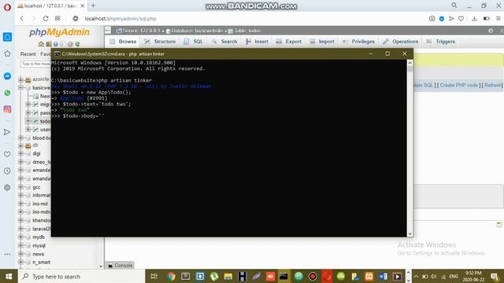Viewport: 504px width, 283px height.
Task: Open Instagram in Opera sidebar
Action: [x=7, y=109]
